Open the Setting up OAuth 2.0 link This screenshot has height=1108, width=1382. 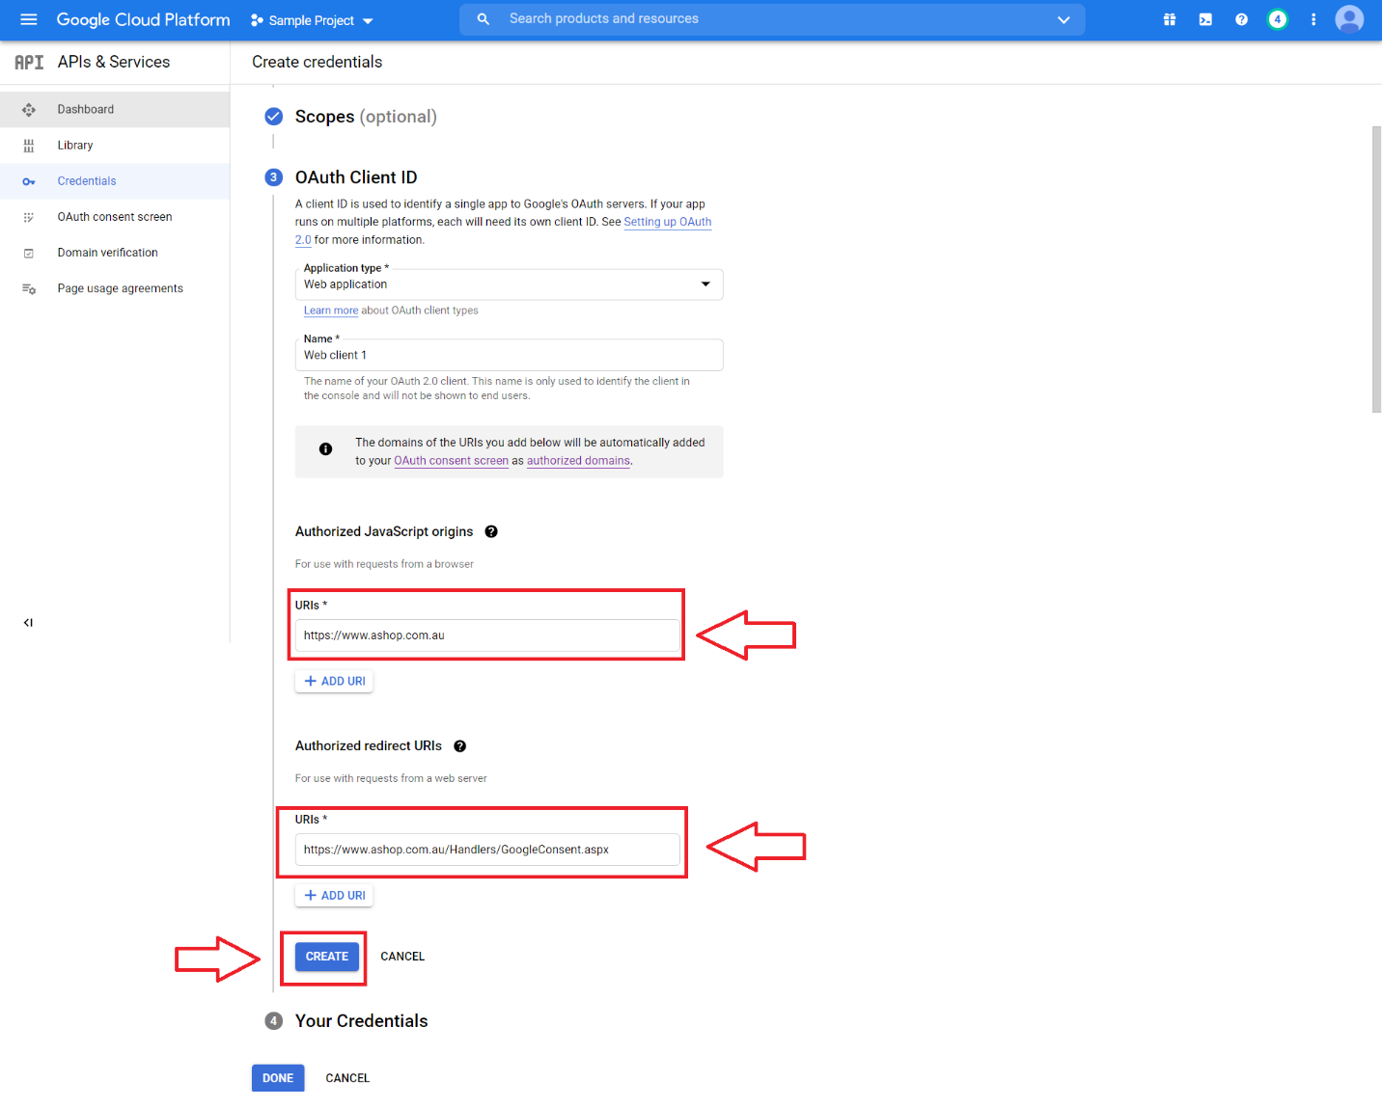(x=668, y=222)
